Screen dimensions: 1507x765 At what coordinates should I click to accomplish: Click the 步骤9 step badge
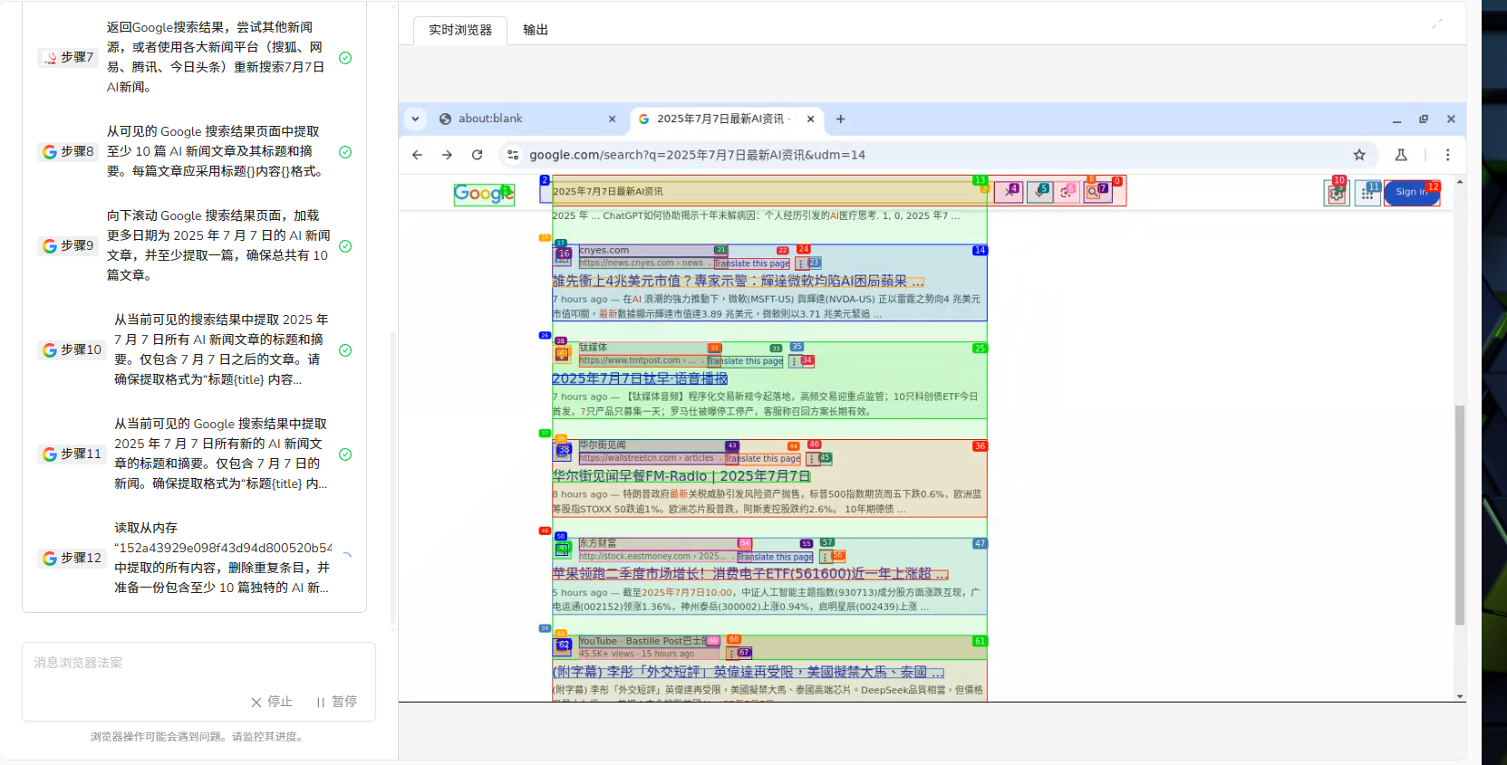[x=69, y=245]
